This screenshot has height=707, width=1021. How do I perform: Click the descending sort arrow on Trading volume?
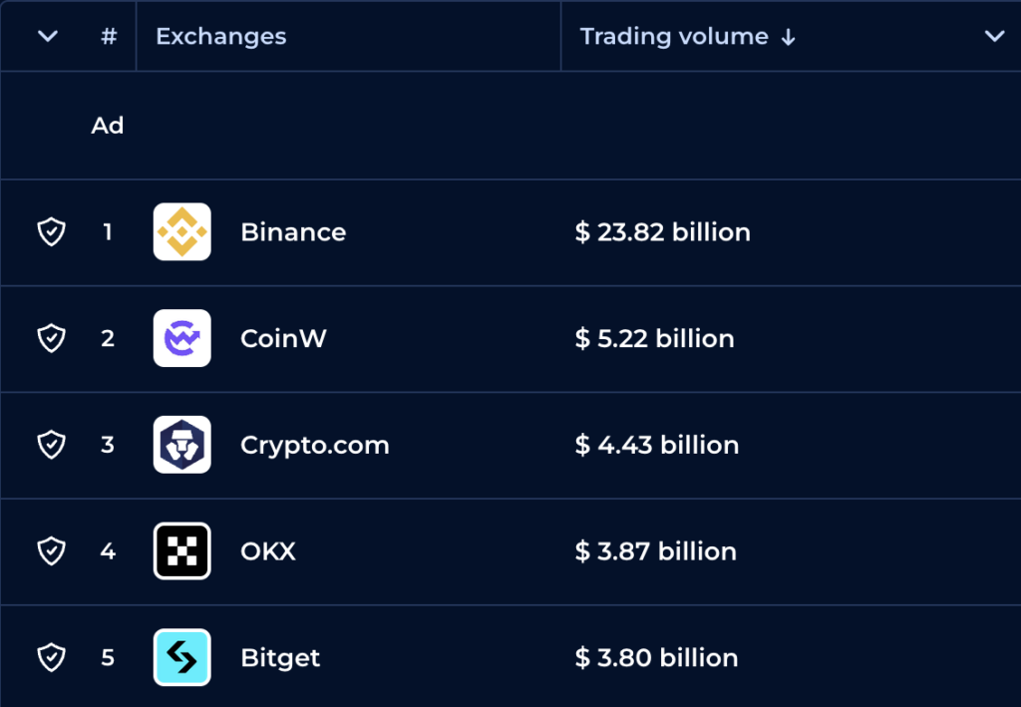pos(789,36)
